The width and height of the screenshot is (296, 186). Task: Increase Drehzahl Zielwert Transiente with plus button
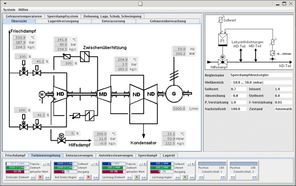coord(48,164)
